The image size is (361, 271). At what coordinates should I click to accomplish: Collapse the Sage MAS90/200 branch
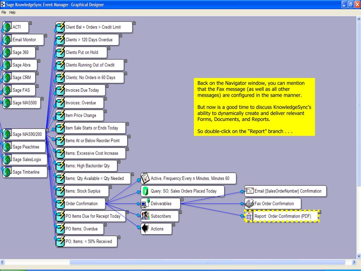click(47, 130)
